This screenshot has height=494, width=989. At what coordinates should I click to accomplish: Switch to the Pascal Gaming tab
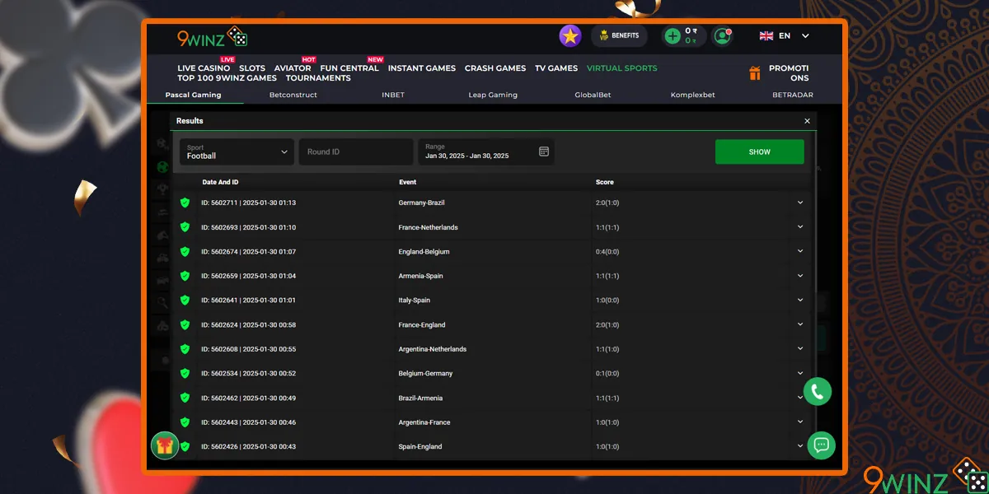(x=193, y=95)
